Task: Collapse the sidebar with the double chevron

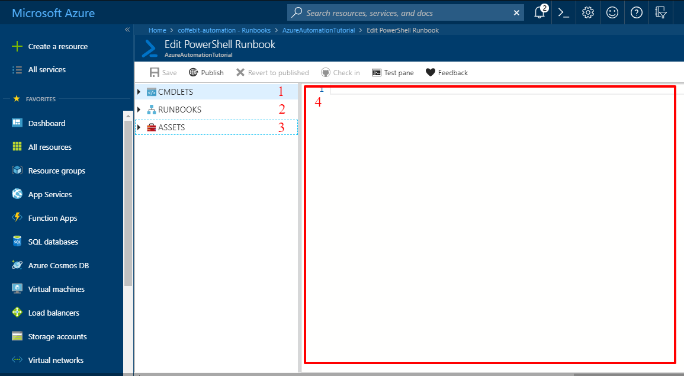Action: click(127, 30)
